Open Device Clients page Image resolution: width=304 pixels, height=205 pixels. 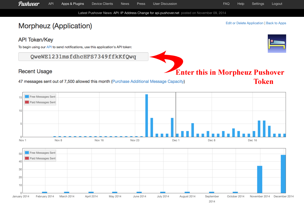point(102,4)
